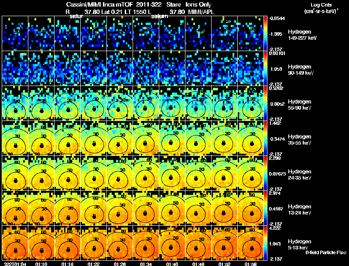
Task: Select the 149-227 keV image at 01:04
Action: [15, 33]
